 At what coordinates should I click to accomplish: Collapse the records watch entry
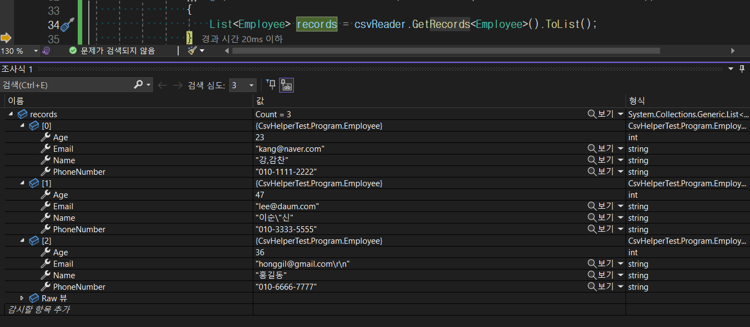[10, 114]
